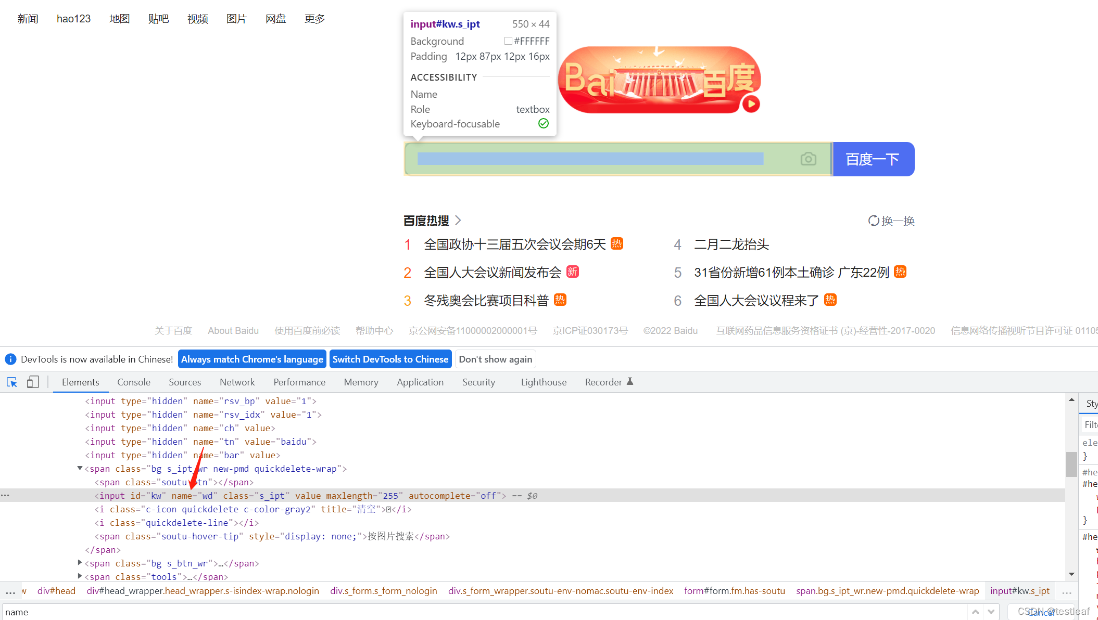Click the camera image search icon

pos(808,159)
